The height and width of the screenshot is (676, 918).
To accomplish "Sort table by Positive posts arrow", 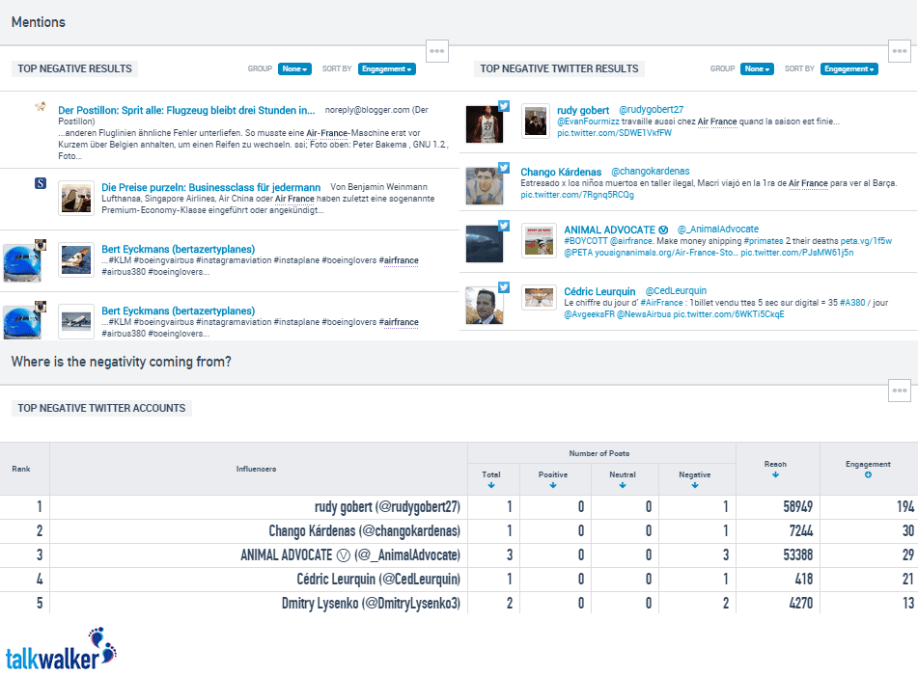I will pyautogui.click(x=552, y=485).
